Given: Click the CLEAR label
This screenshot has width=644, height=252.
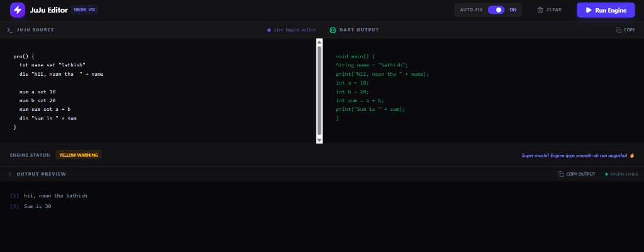Looking at the screenshot, I should (x=553, y=10).
